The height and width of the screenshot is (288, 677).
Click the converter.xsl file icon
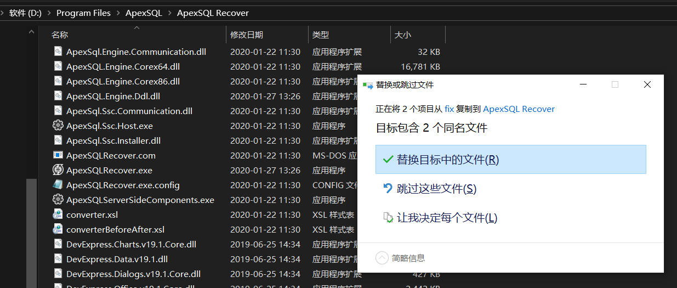point(58,214)
